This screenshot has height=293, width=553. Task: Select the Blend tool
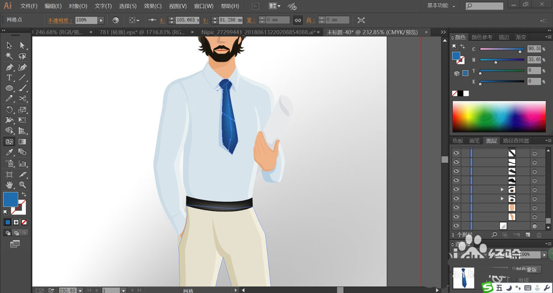[23, 152]
